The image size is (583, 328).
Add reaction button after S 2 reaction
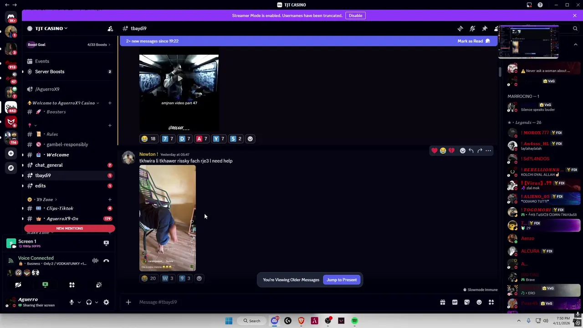tap(250, 138)
